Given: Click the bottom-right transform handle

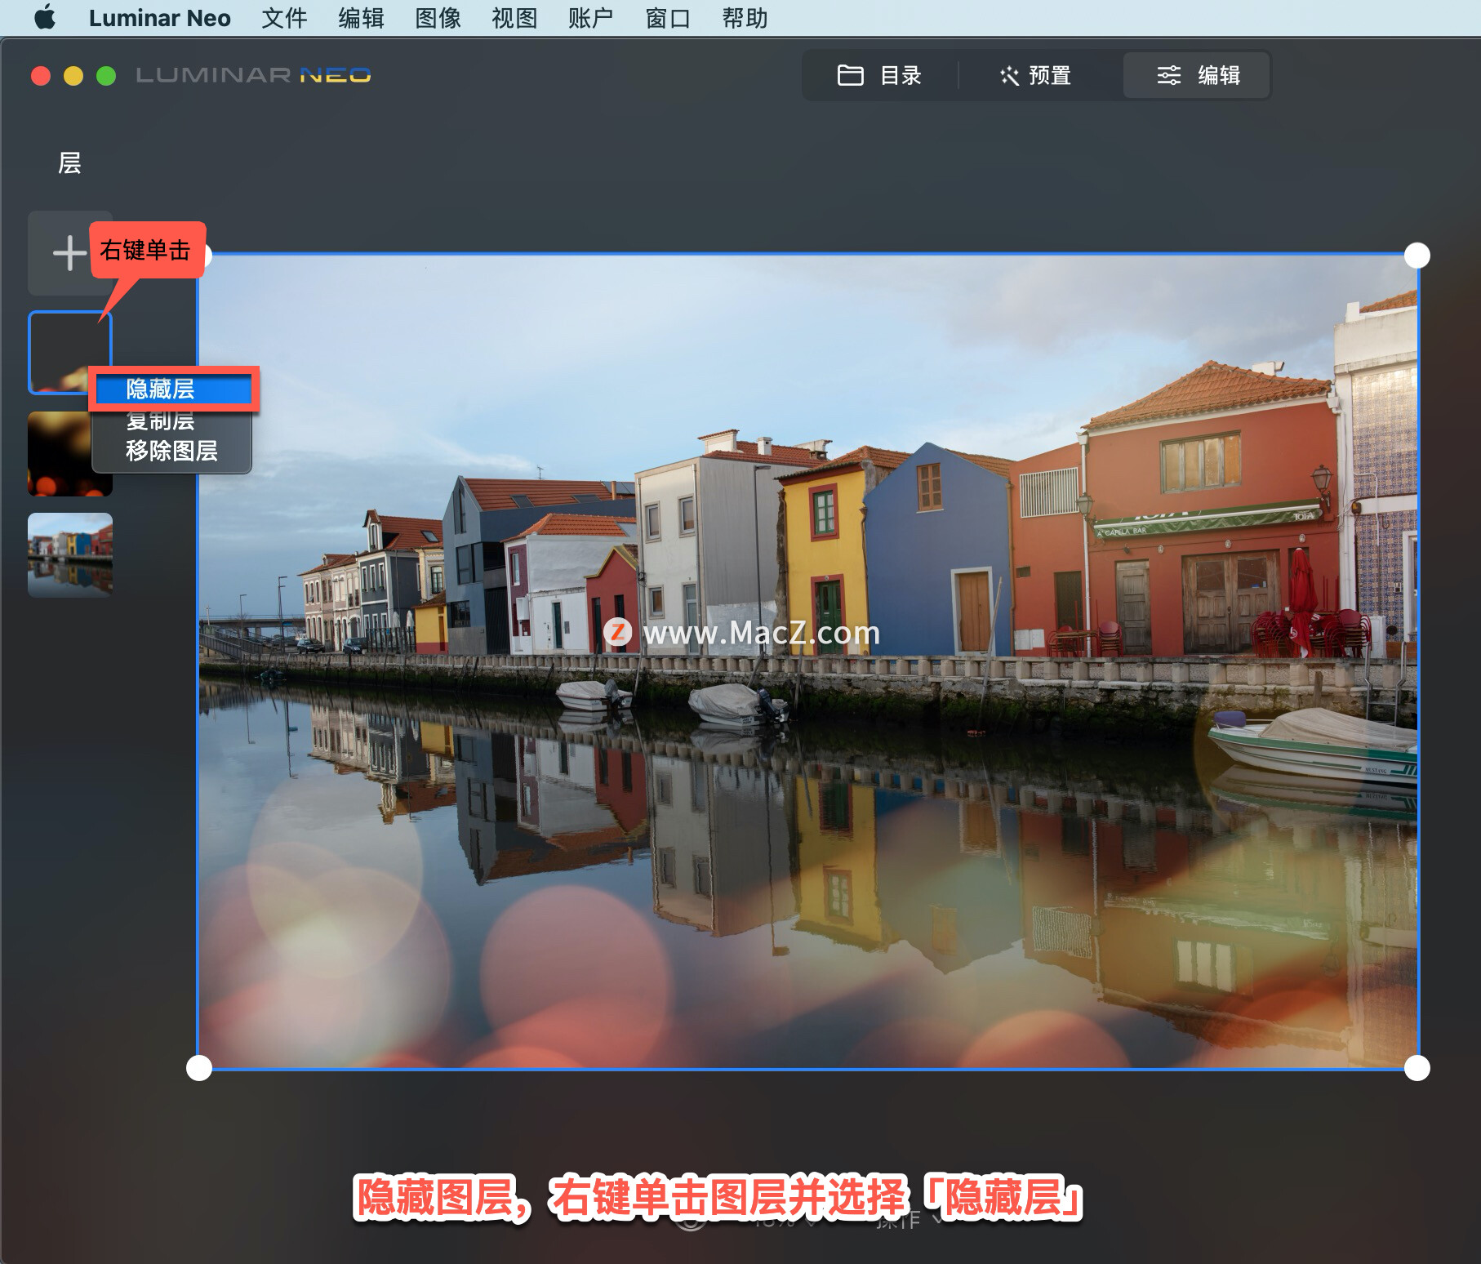Looking at the screenshot, I should coord(1417,1068).
